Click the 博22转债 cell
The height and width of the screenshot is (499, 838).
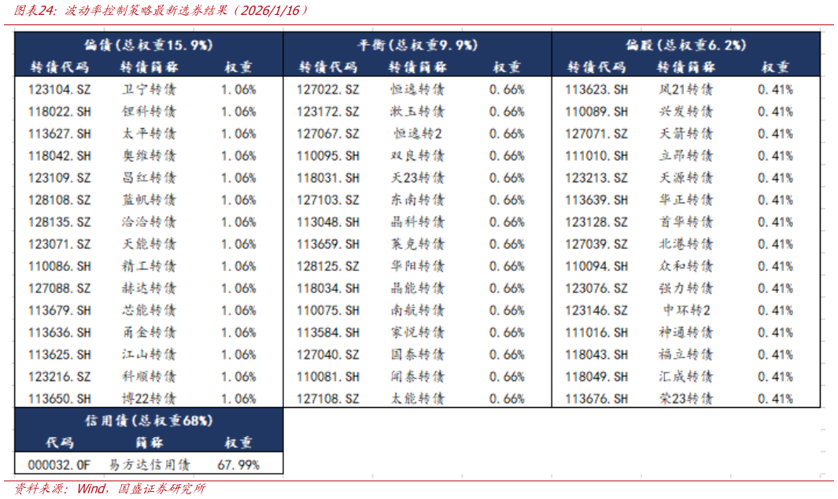coord(149,399)
